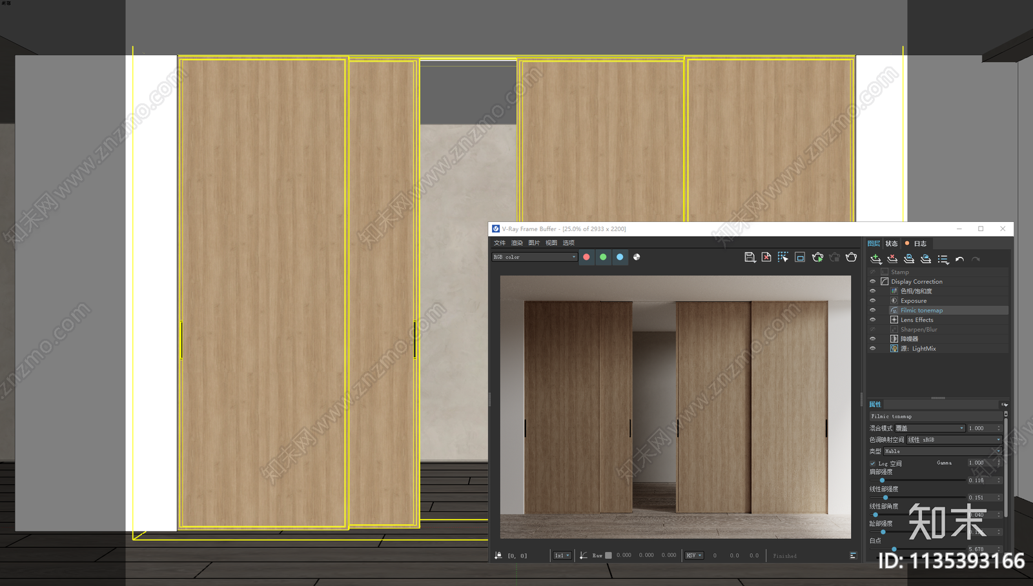This screenshot has width=1033, height=586.
Task: Open the layer list options icon
Action: point(943,259)
